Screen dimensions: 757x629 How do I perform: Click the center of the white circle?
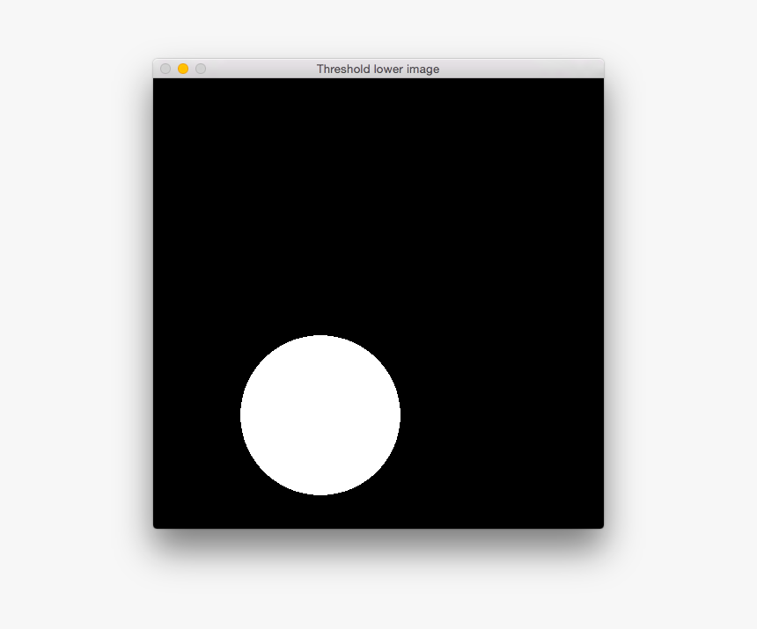click(320, 414)
